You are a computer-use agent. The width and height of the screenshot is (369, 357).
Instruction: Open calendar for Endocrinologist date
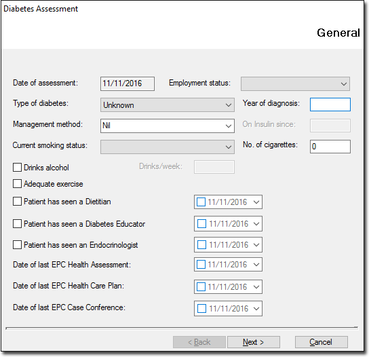coord(256,245)
